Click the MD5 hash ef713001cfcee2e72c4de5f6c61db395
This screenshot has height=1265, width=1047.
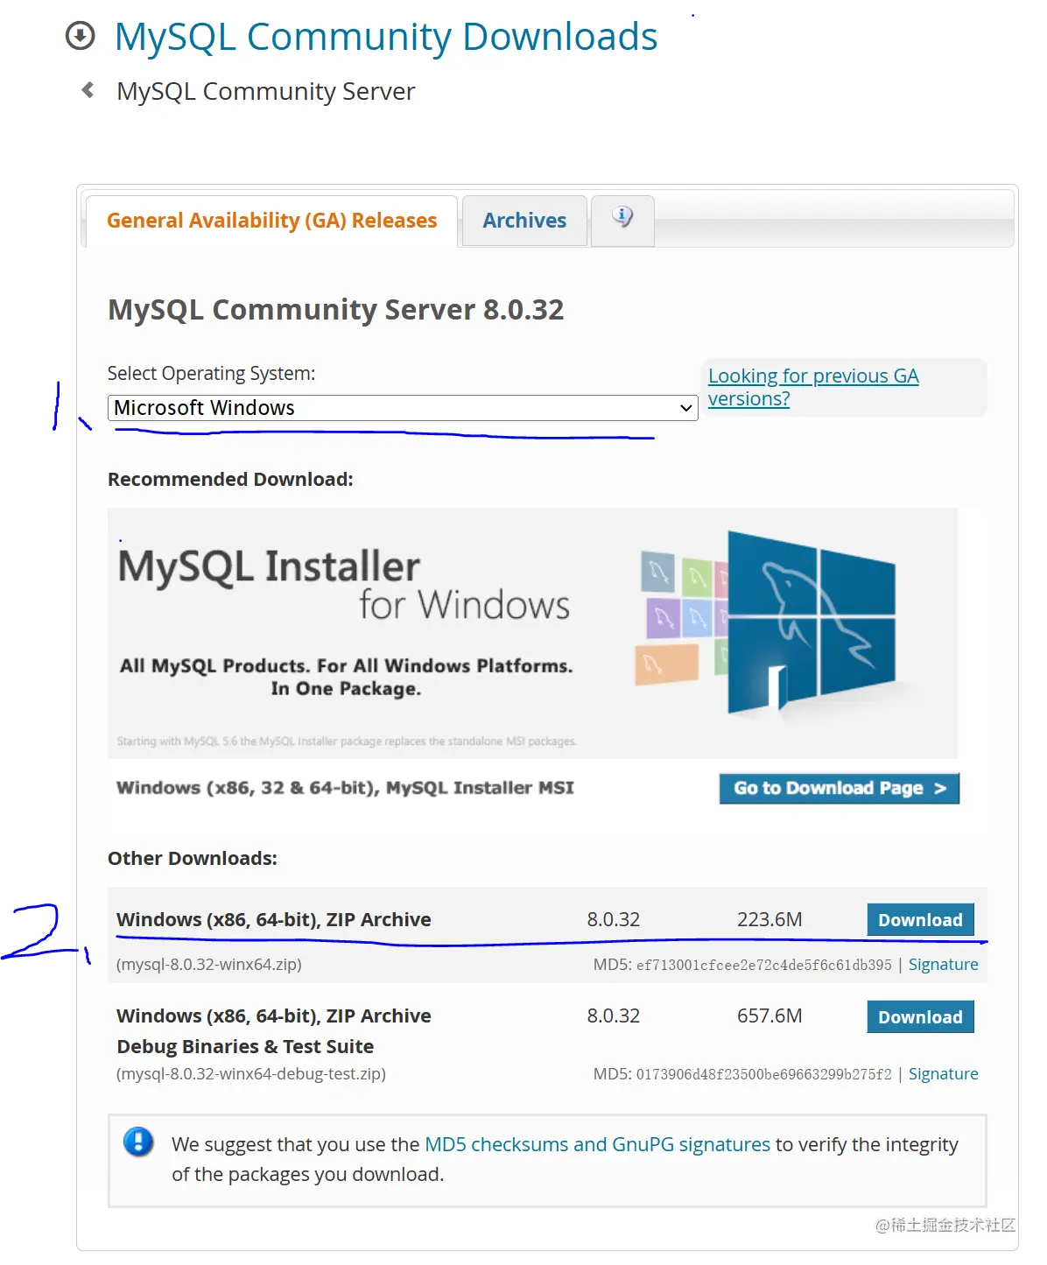click(764, 965)
